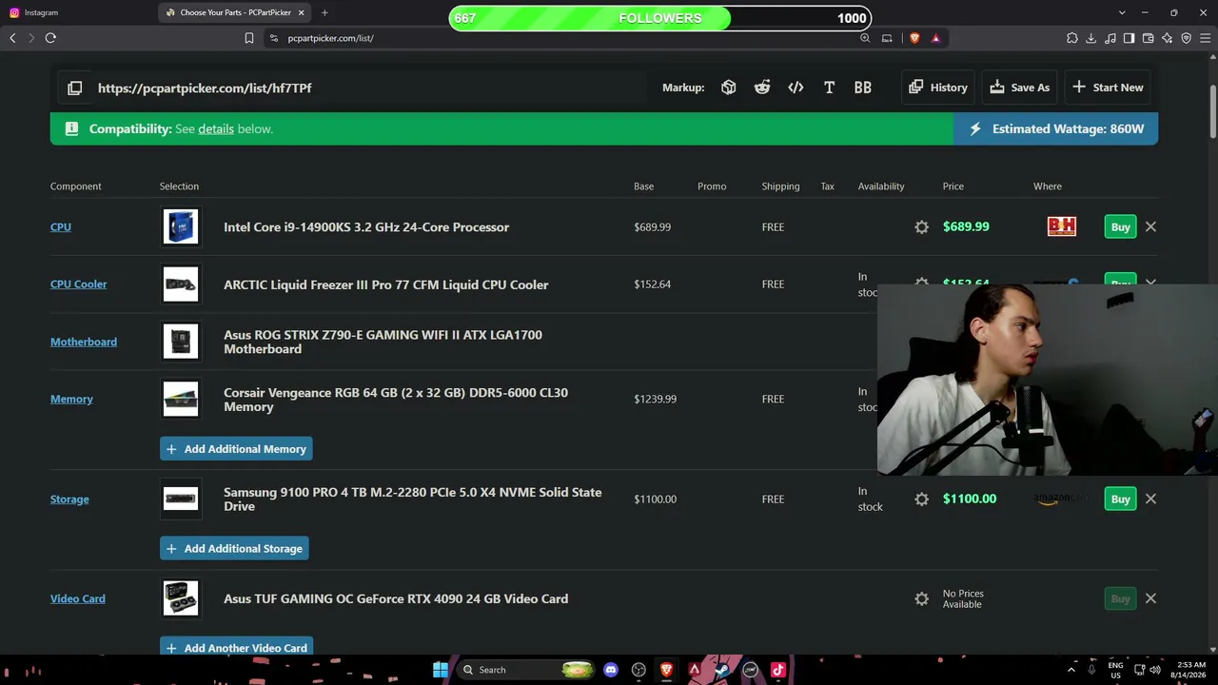Open OBS Studio from the taskbar
The height and width of the screenshot is (685, 1218).
[x=638, y=670]
